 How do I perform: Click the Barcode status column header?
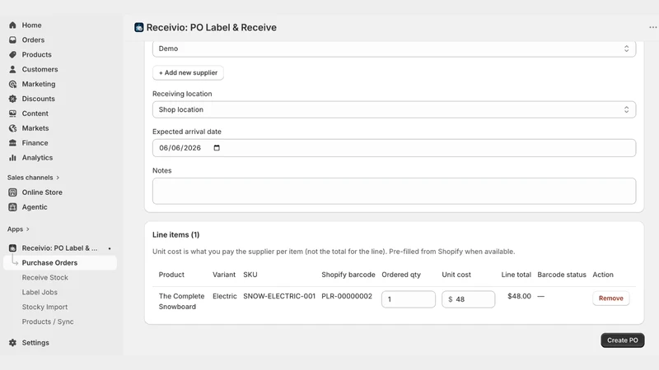point(562,275)
